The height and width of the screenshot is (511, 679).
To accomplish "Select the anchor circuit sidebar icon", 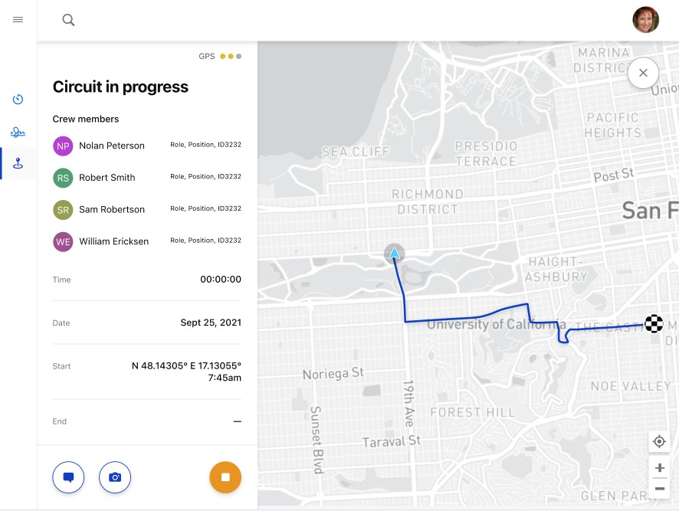I will coord(18,163).
